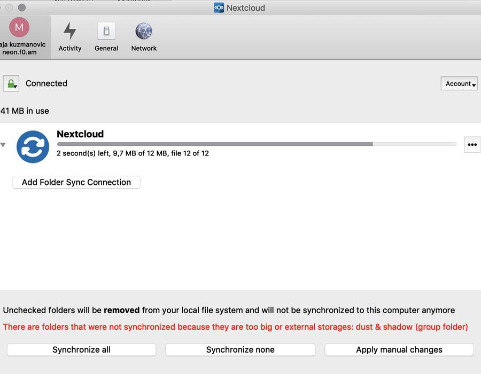This screenshot has height=374, width=481.
Task: Click the "2 second(s) left" sync status text
Action: pos(133,153)
